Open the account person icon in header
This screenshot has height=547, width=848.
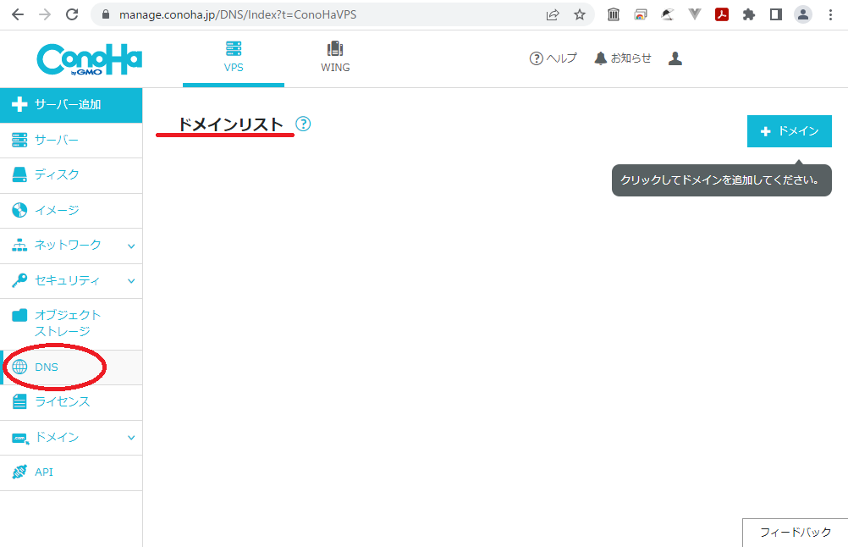click(675, 58)
